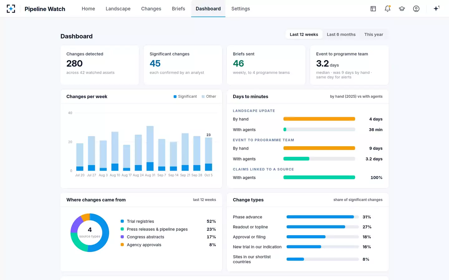Click the Press releases legend swatch
The height and width of the screenshot is (280, 449).
(x=122, y=229)
